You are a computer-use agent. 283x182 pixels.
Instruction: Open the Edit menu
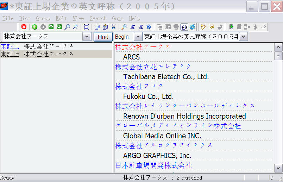(61, 18)
